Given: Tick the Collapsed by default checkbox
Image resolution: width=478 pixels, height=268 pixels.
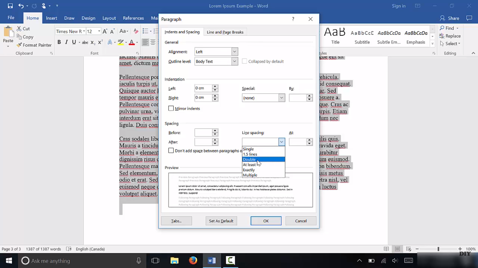Looking at the screenshot, I should point(244,61).
